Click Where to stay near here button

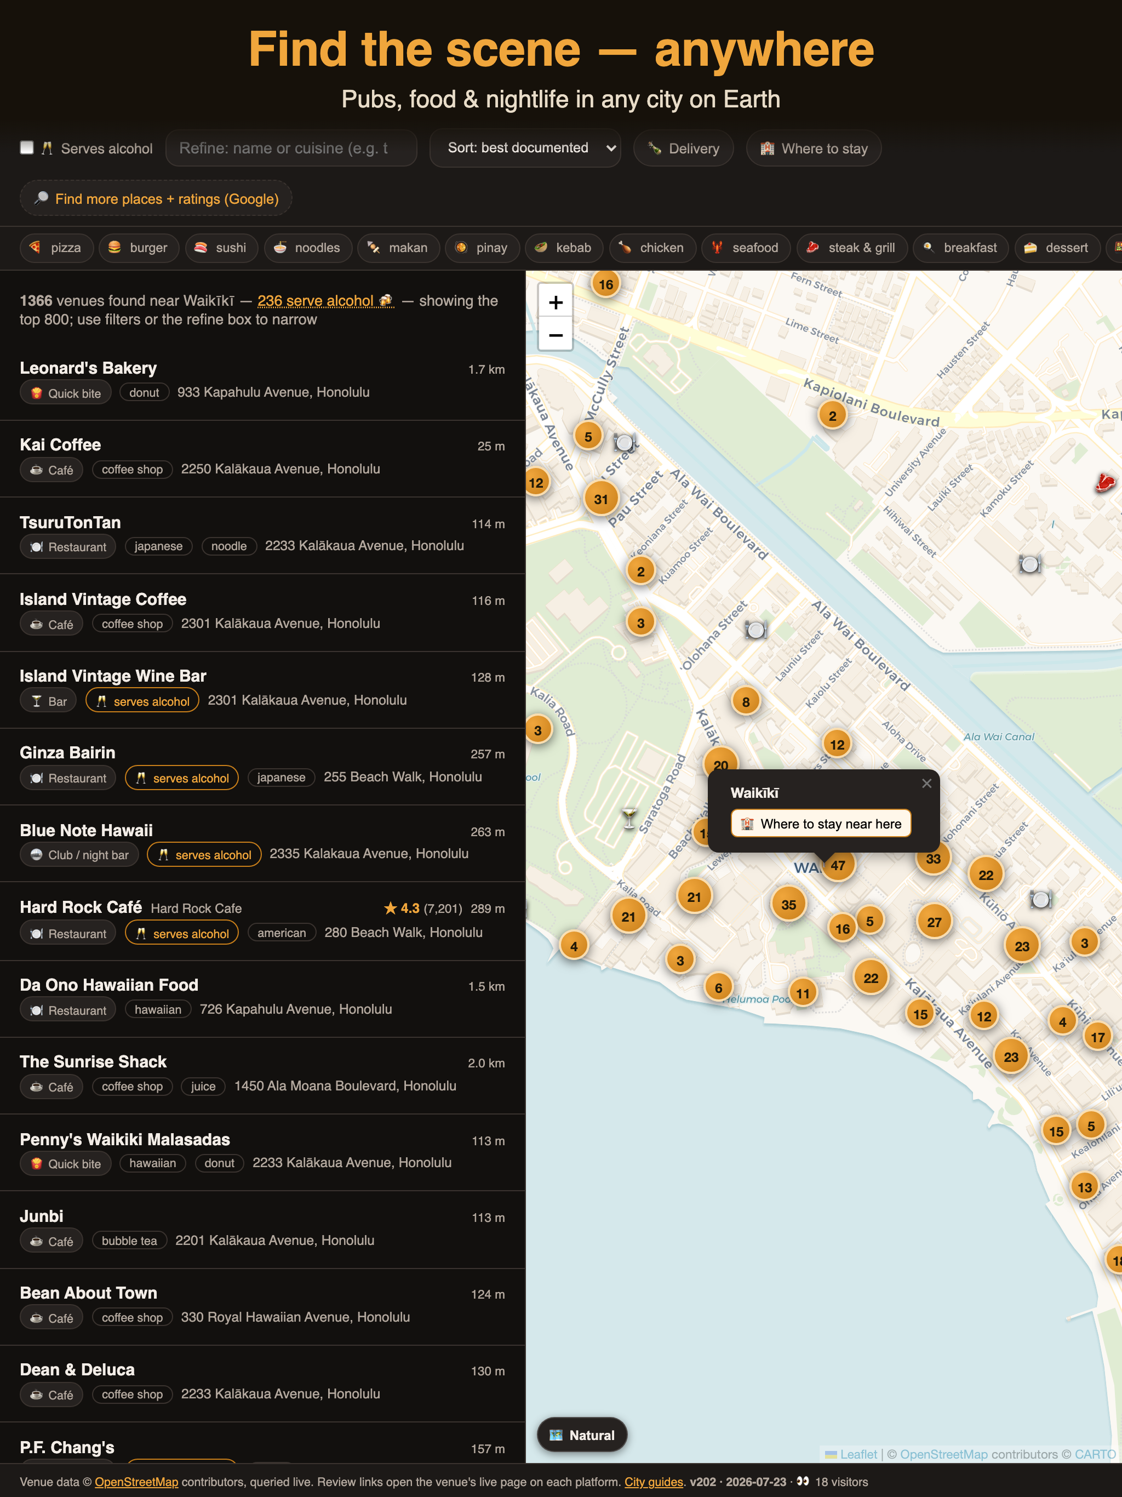[821, 824]
